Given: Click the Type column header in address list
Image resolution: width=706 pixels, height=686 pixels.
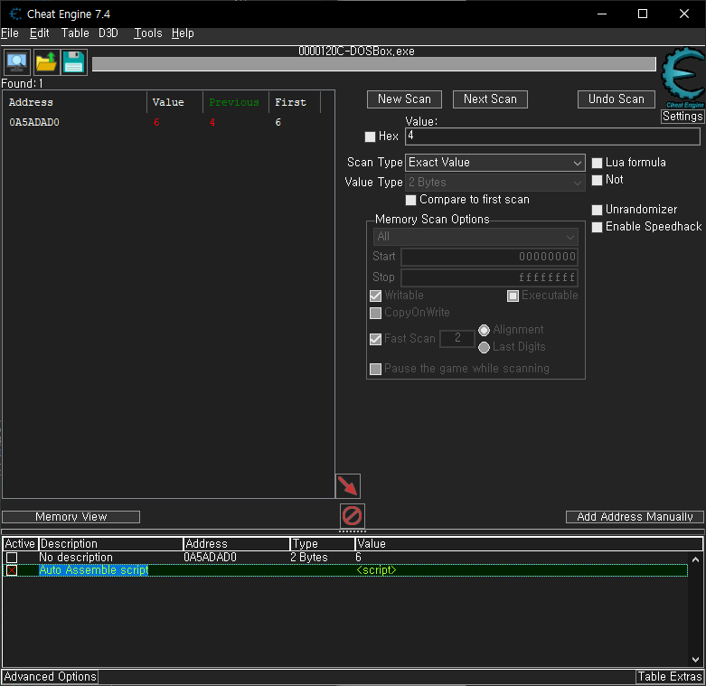Looking at the screenshot, I should [x=322, y=544].
